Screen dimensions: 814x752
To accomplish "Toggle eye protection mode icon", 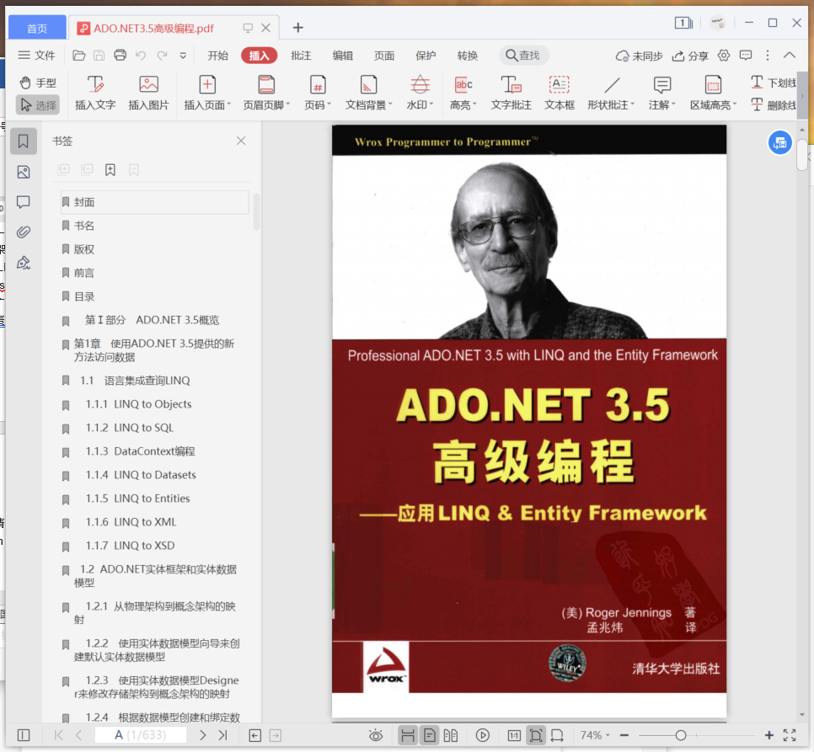I will [375, 735].
